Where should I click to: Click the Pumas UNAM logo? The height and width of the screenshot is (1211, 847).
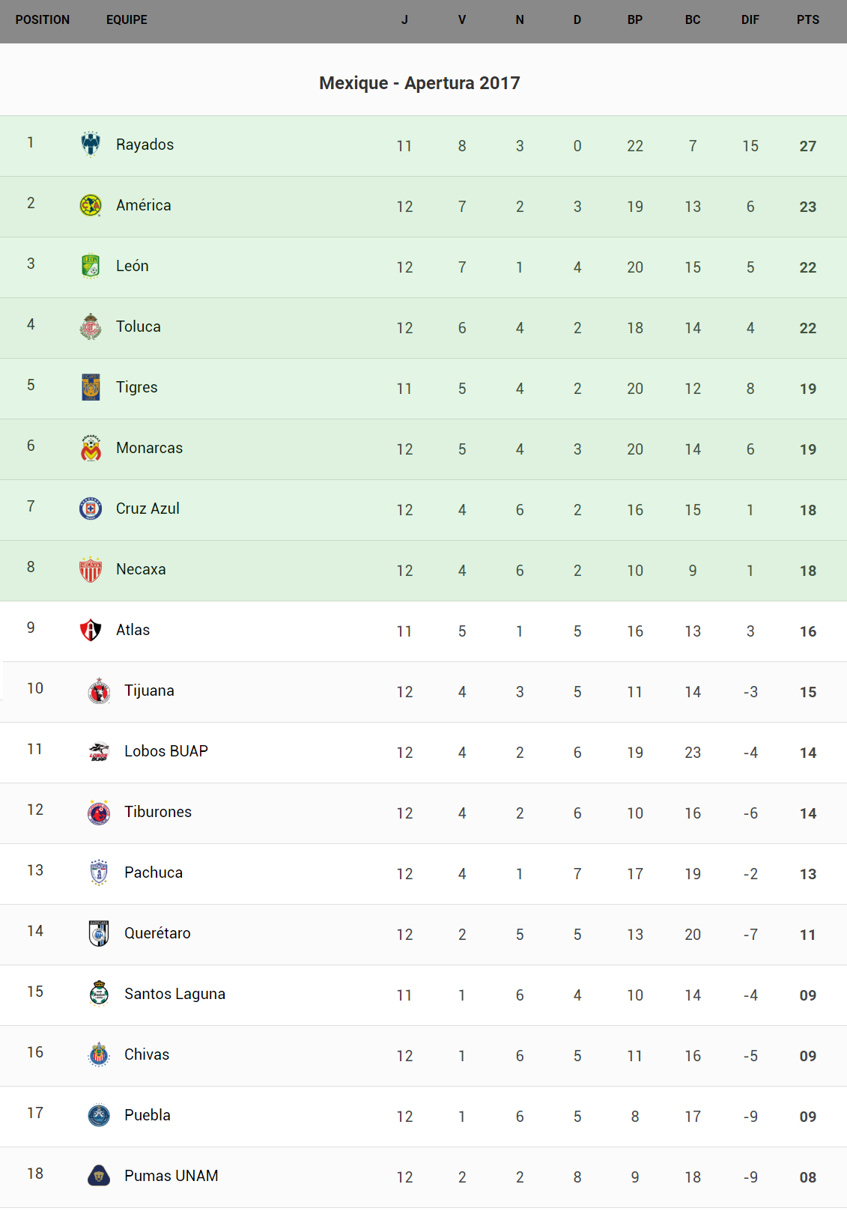coord(99,1176)
